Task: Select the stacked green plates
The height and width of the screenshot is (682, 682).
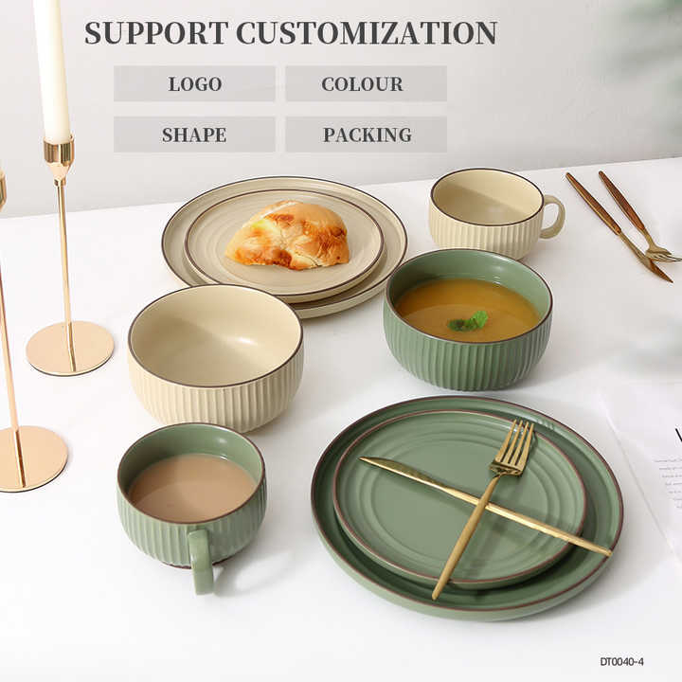Action: pyautogui.click(x=468, y=507)
